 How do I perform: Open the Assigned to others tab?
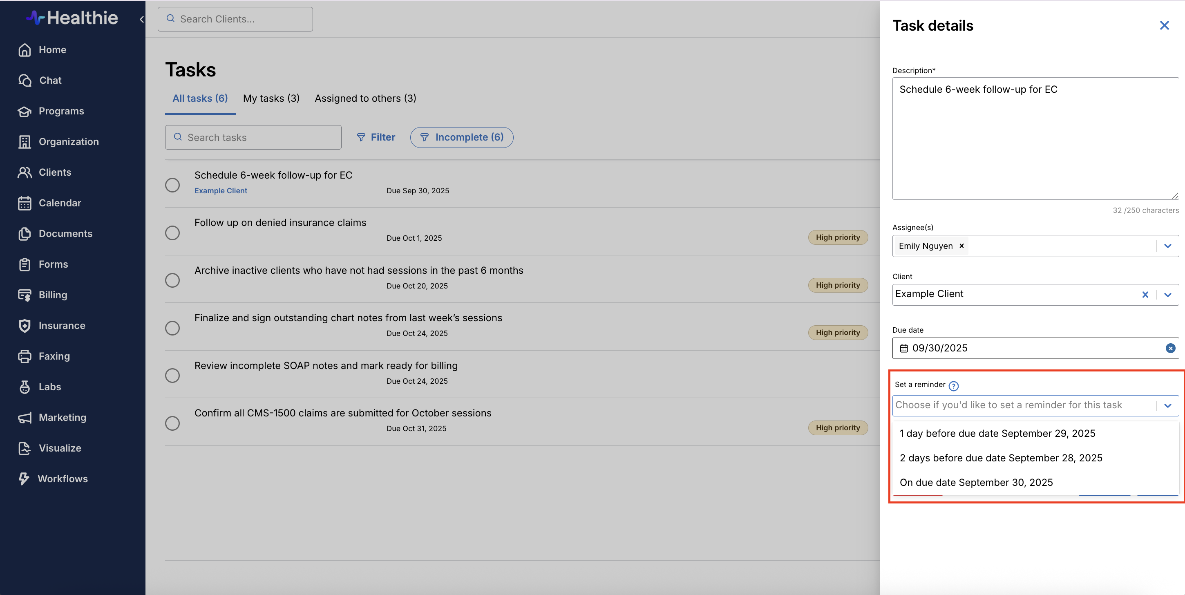[x=365, y=98]
